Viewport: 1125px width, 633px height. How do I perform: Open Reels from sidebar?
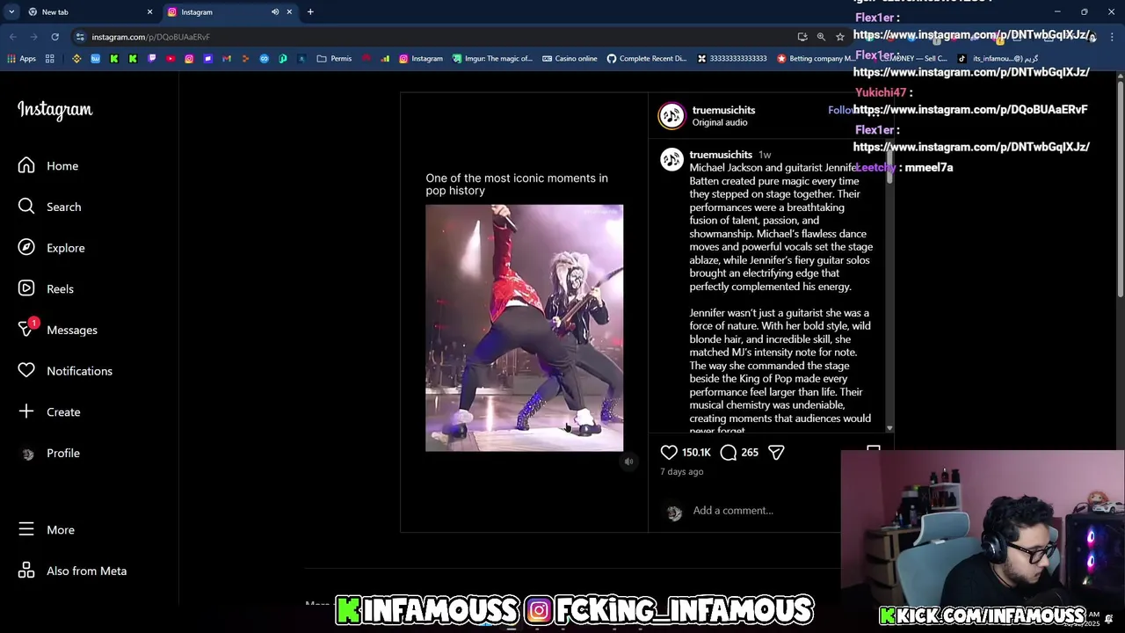click(47, 288)
